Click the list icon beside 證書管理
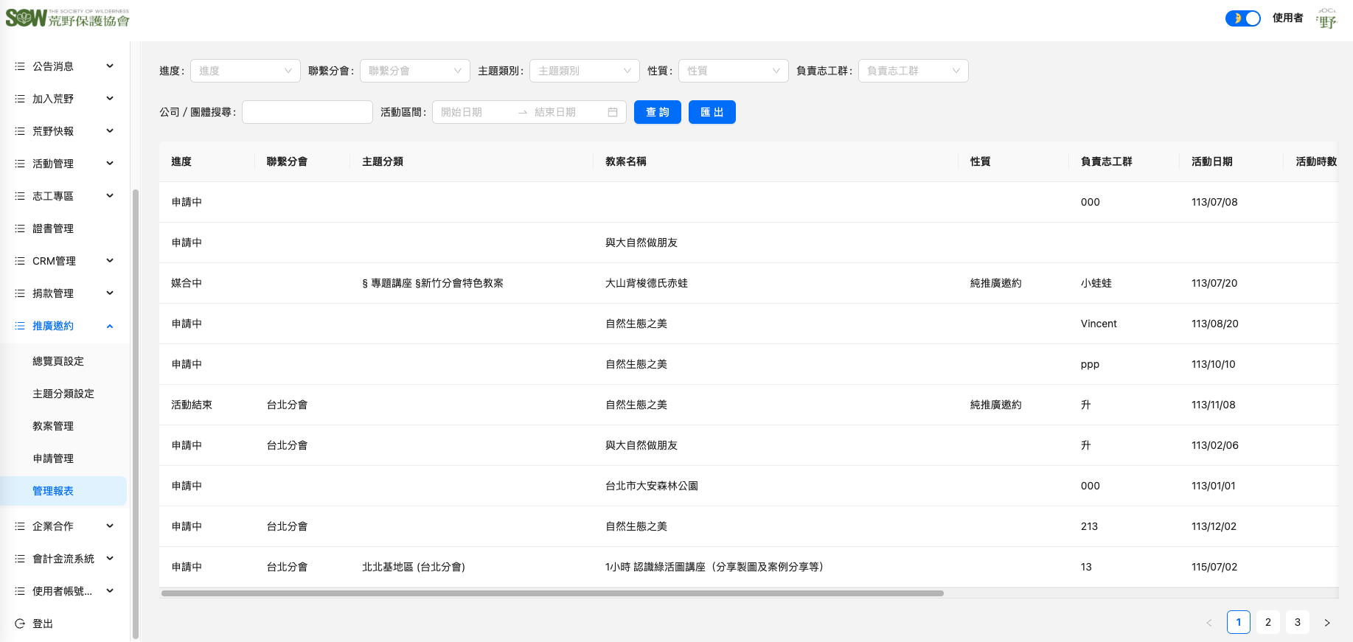This screenshot has width=1353, height=642. [20, 228]
